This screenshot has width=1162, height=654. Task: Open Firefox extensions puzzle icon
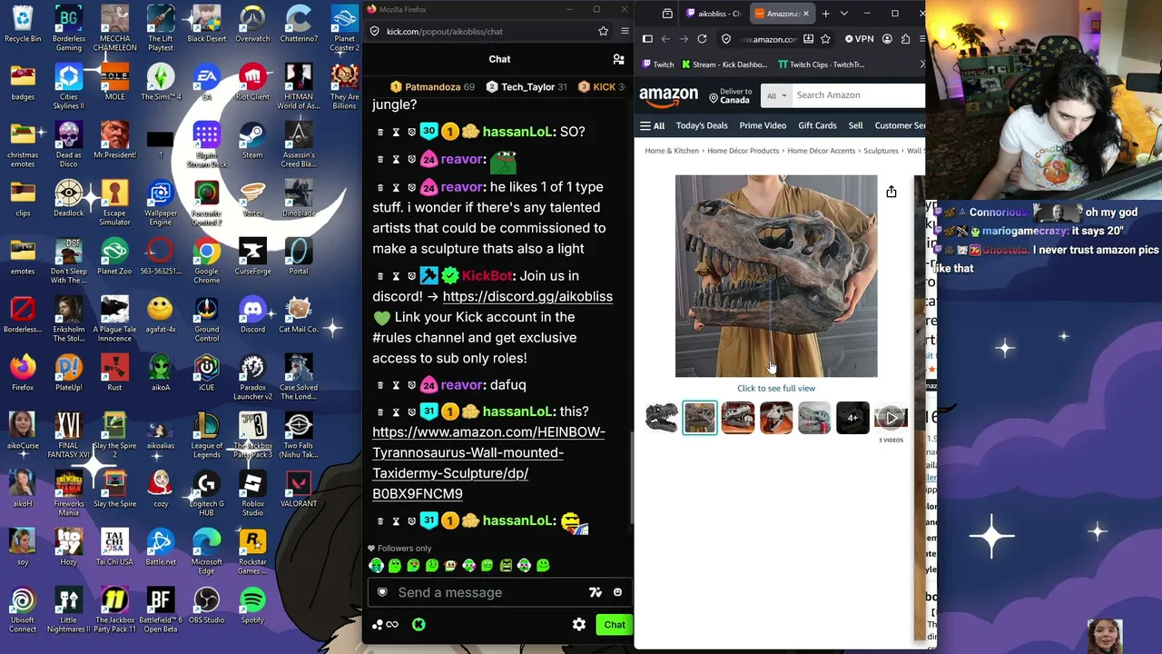coord(908,39)
